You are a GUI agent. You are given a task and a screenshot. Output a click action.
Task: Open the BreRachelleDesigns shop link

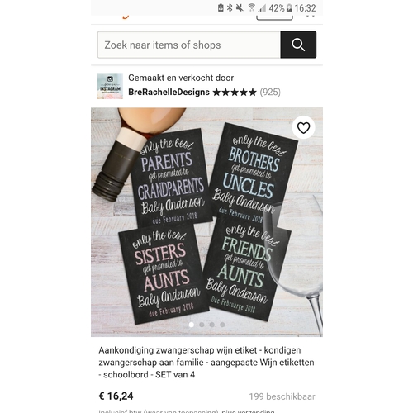pyautogui.click(x=169, y=92)
